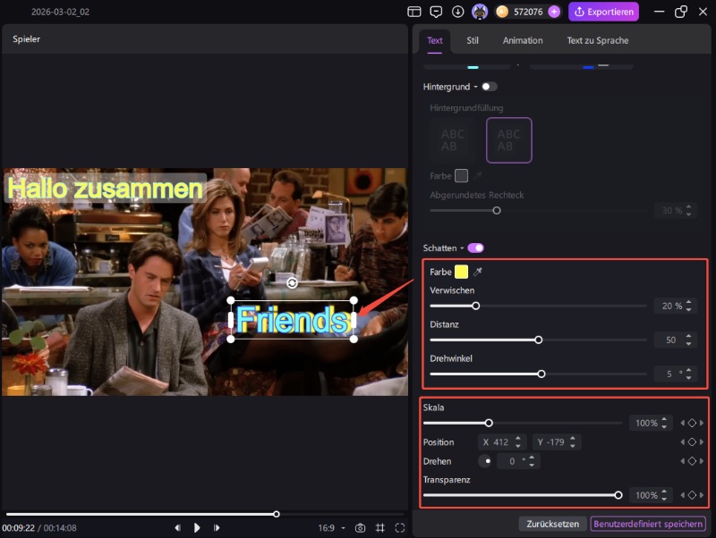
Task: Open the layout switcher icon in title bar
Action: click(x=413, y=12)
